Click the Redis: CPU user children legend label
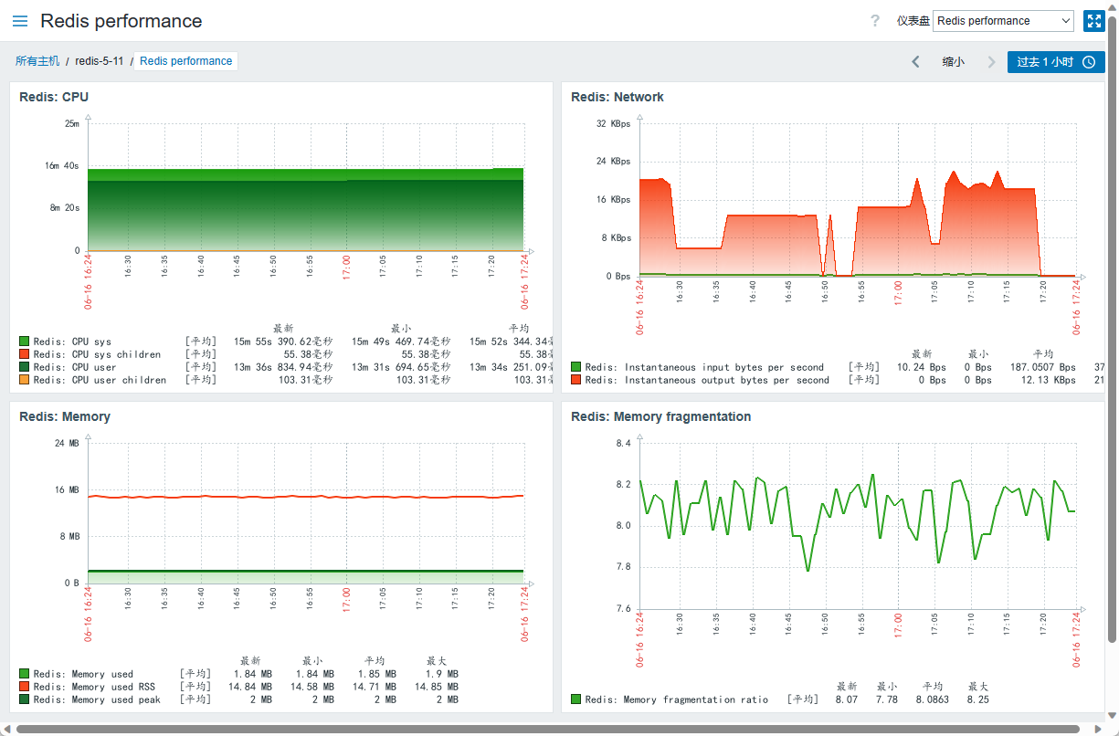Screen dimensions: 1119x736 click(100, 380)
